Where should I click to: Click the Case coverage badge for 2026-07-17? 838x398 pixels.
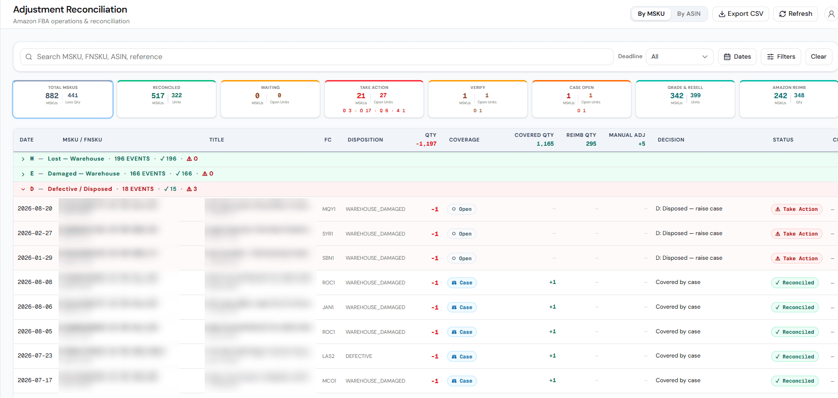pos(462,381)
